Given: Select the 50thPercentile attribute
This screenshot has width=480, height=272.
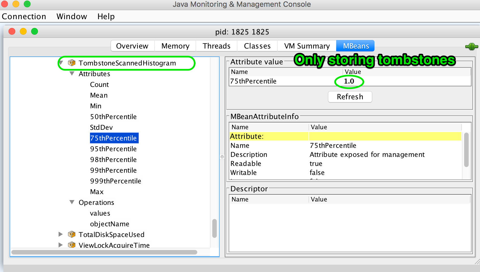Looking at the screenshot, I should (113, 117).
